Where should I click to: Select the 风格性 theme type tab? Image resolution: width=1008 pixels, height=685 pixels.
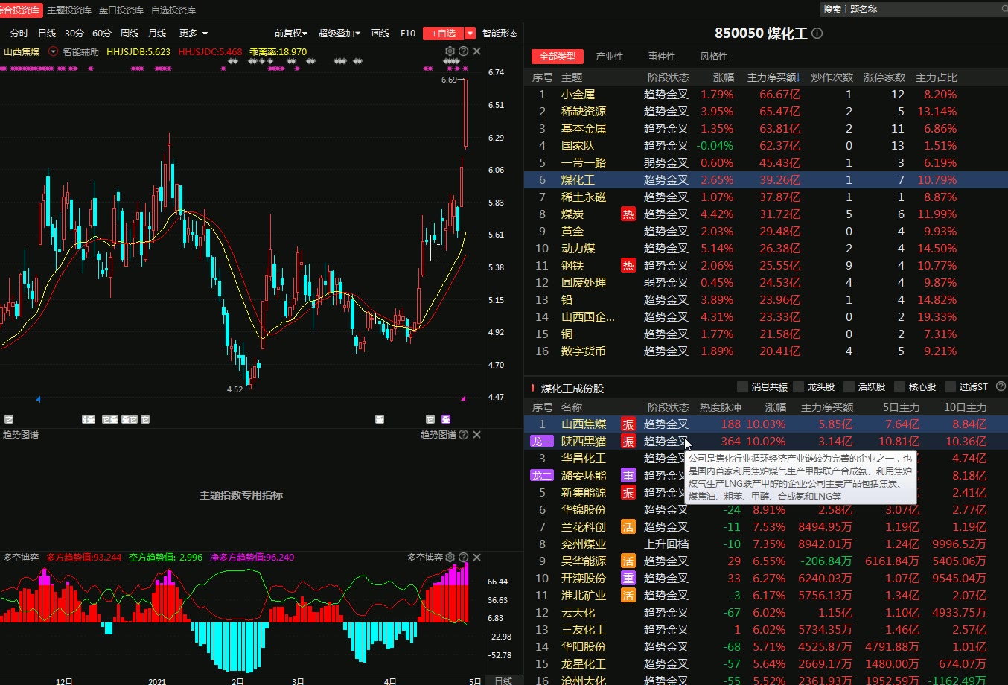click(714, 57)
